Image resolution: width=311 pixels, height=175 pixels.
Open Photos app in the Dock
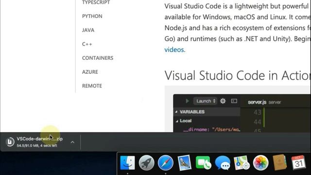pyautogui.click(x=260, y=163)
